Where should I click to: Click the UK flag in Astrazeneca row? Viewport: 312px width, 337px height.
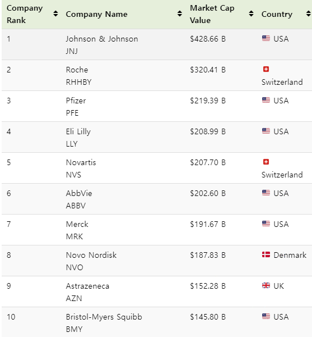tap(266, 286)
